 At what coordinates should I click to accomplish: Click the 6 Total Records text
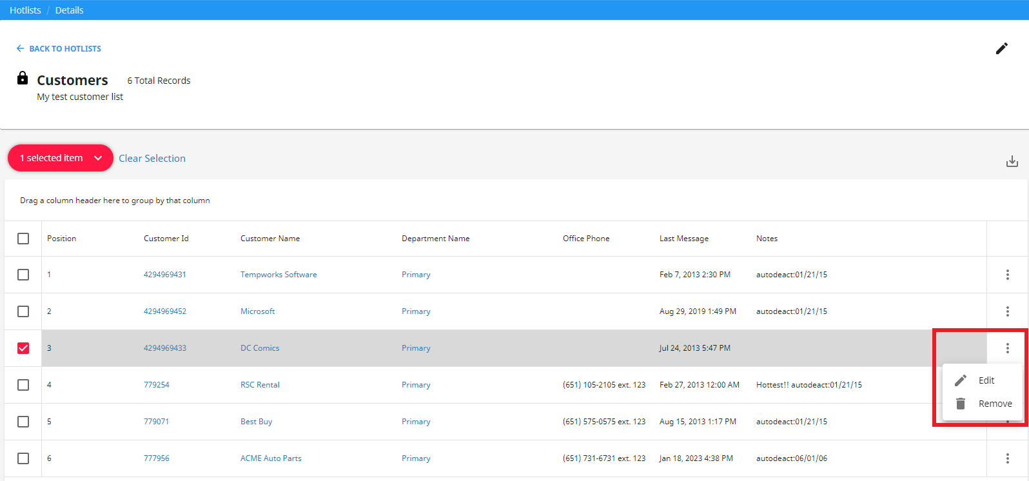[159, 81]
